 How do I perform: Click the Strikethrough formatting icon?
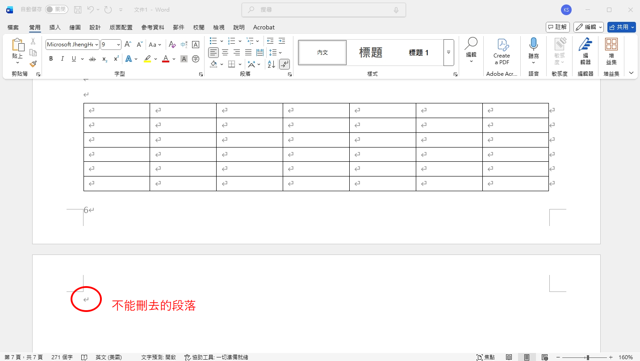click(x=92, y=58)
